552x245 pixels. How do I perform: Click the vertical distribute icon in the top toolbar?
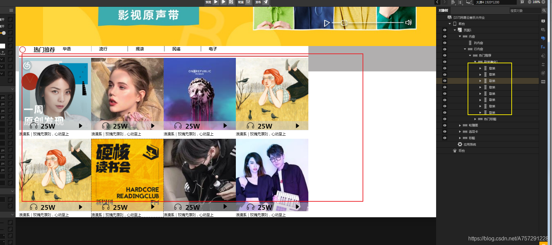click(461, 2)
